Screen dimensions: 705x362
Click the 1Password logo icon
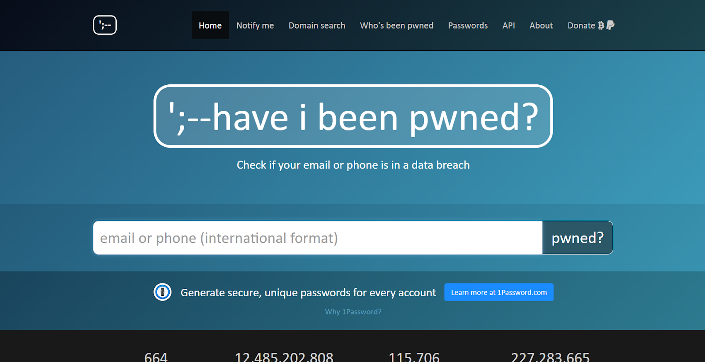tap(163, 292)
